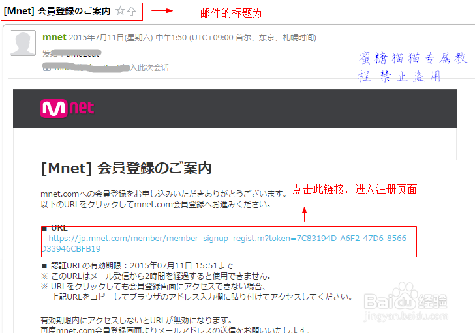Click the note このURLはメール受信から2時間
Image resolution: width=475 pixels, height=333 pixels.
click(x=157, y=276)
